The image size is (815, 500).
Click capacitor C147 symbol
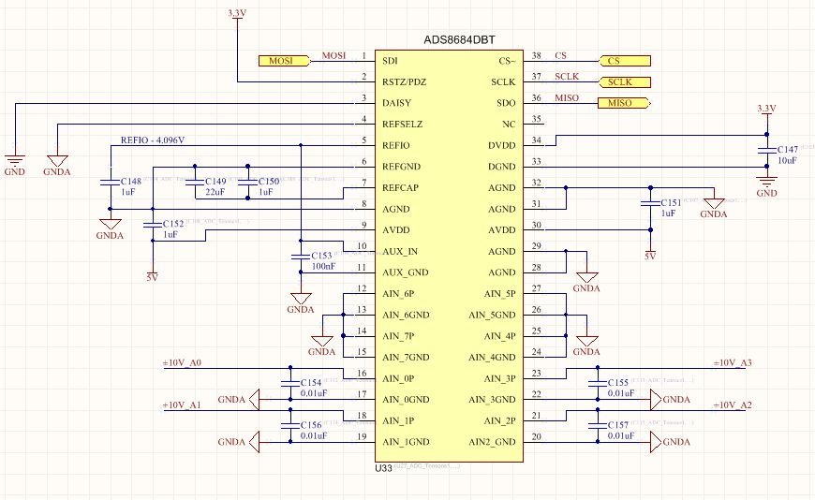pos(766,150)
